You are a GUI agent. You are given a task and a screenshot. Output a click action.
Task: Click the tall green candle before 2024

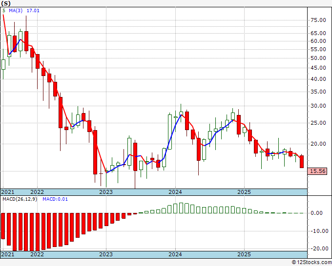click(170, 132)
